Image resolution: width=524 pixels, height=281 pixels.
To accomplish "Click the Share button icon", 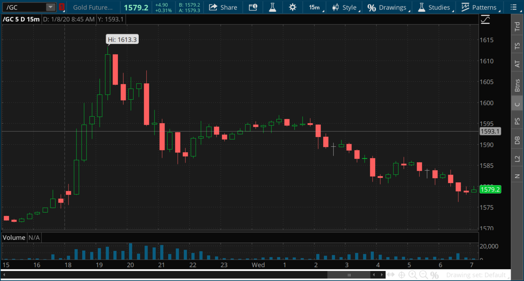I will (213, 7).
